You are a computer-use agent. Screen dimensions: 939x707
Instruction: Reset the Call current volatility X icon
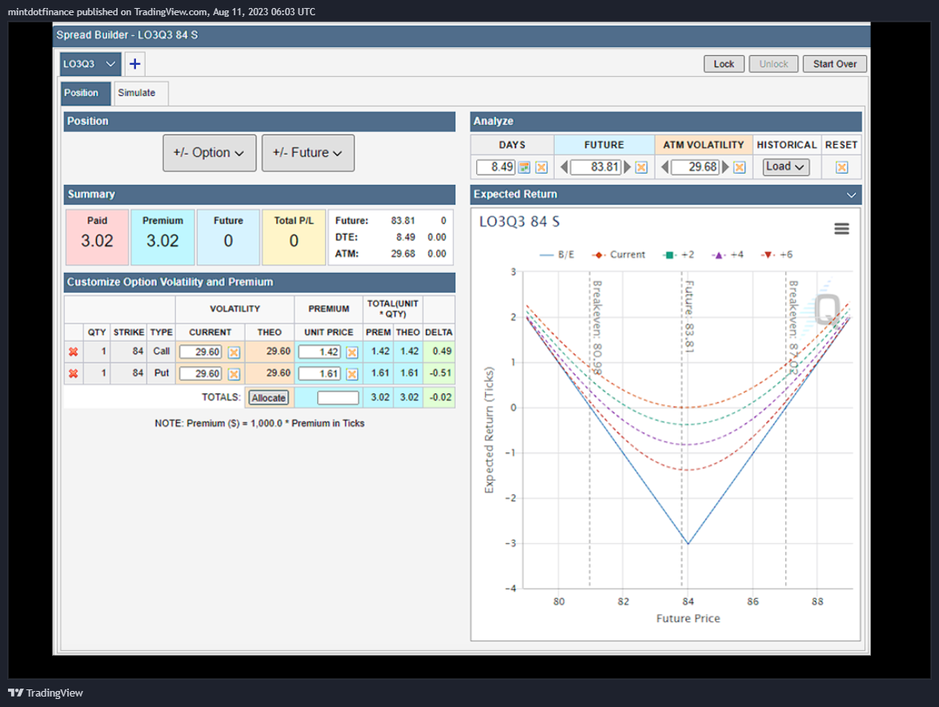pos(235,352)
